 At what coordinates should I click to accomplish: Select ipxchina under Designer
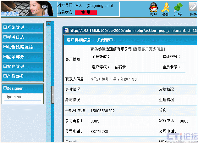pos(14,97)
